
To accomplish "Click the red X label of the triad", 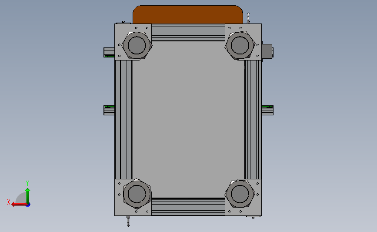I will pyautogui.click(x=9, y=202).
